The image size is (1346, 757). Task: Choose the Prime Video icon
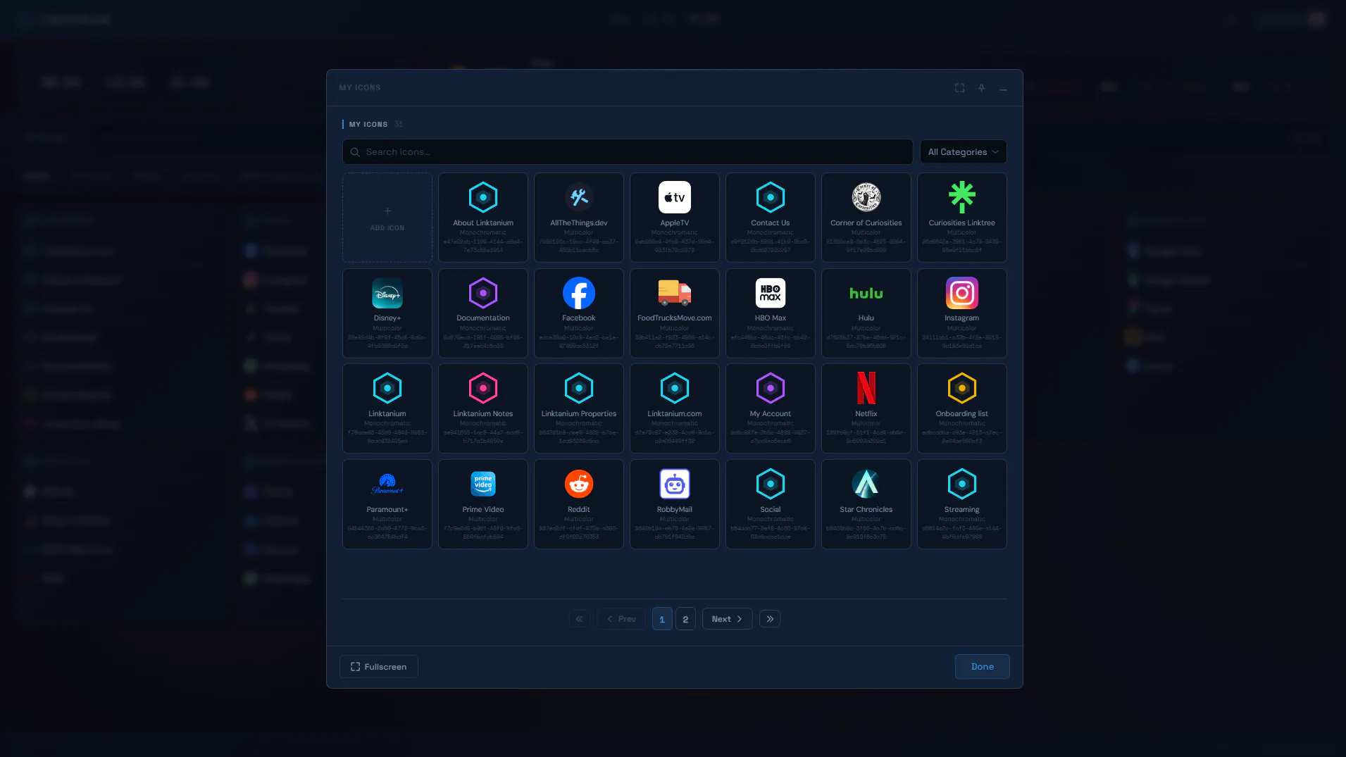click(x=483, y=504)
